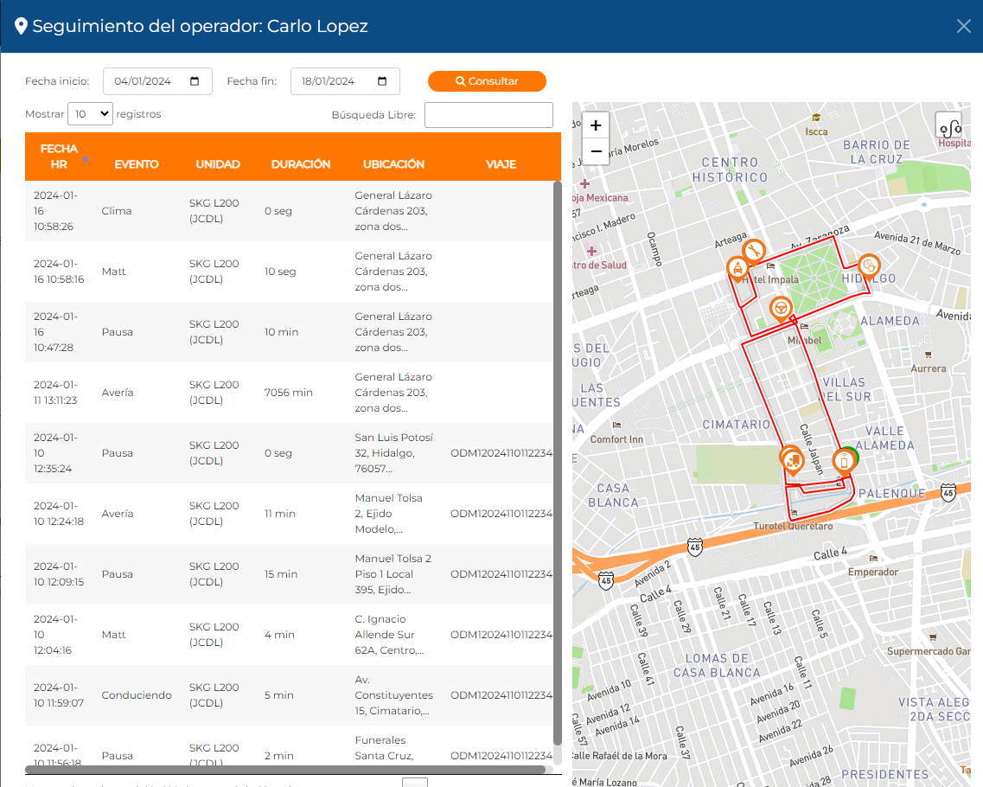This screenshot has width=983, height=787.
Task: Click the mobile phone map marker
Action: pos(844,462)
